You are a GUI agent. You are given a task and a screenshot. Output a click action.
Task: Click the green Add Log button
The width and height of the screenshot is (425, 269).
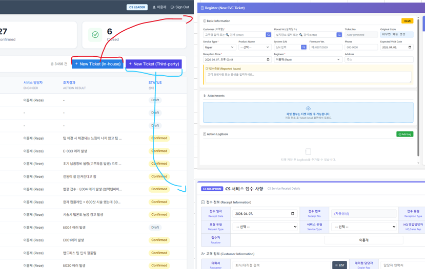404,134
